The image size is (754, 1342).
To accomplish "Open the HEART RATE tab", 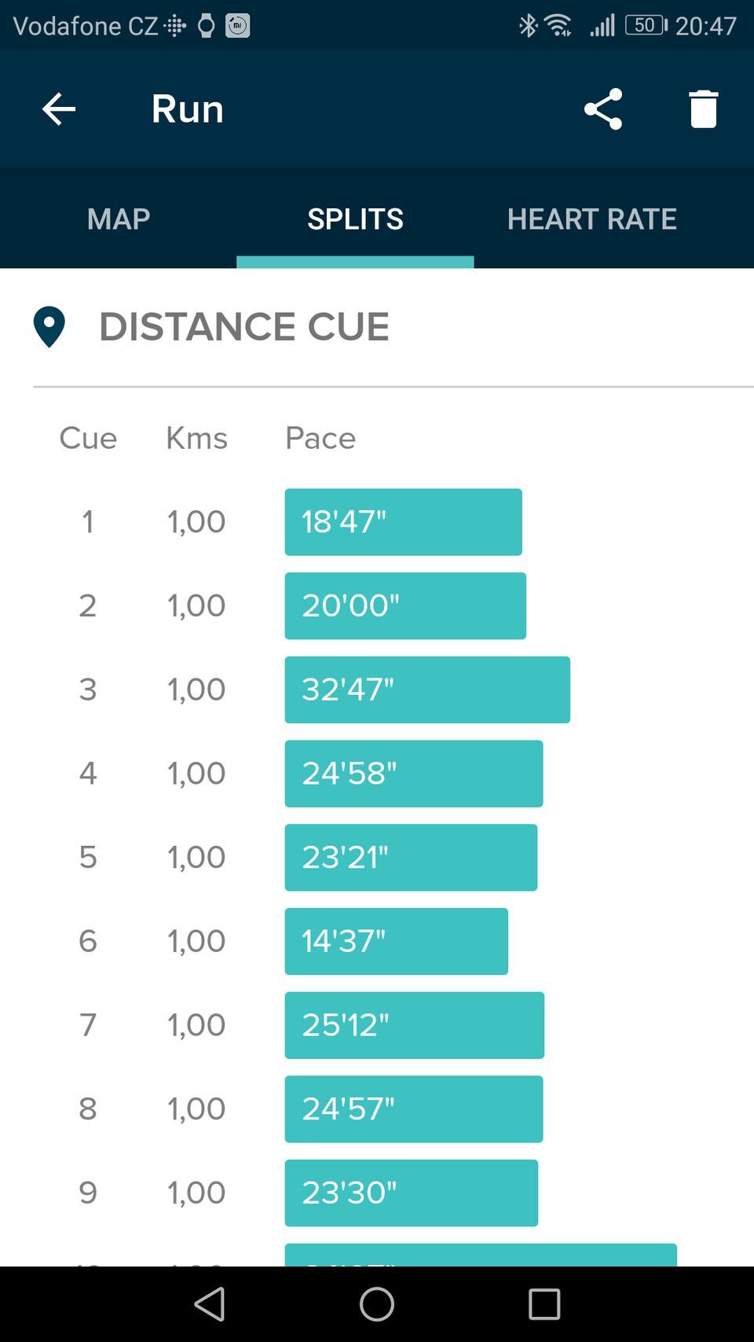I will pyautogui.click(x=591, y=219).
